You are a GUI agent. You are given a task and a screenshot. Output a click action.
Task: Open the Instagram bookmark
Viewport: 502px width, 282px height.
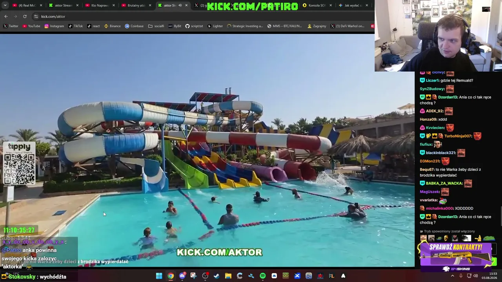tap(54, 26)
